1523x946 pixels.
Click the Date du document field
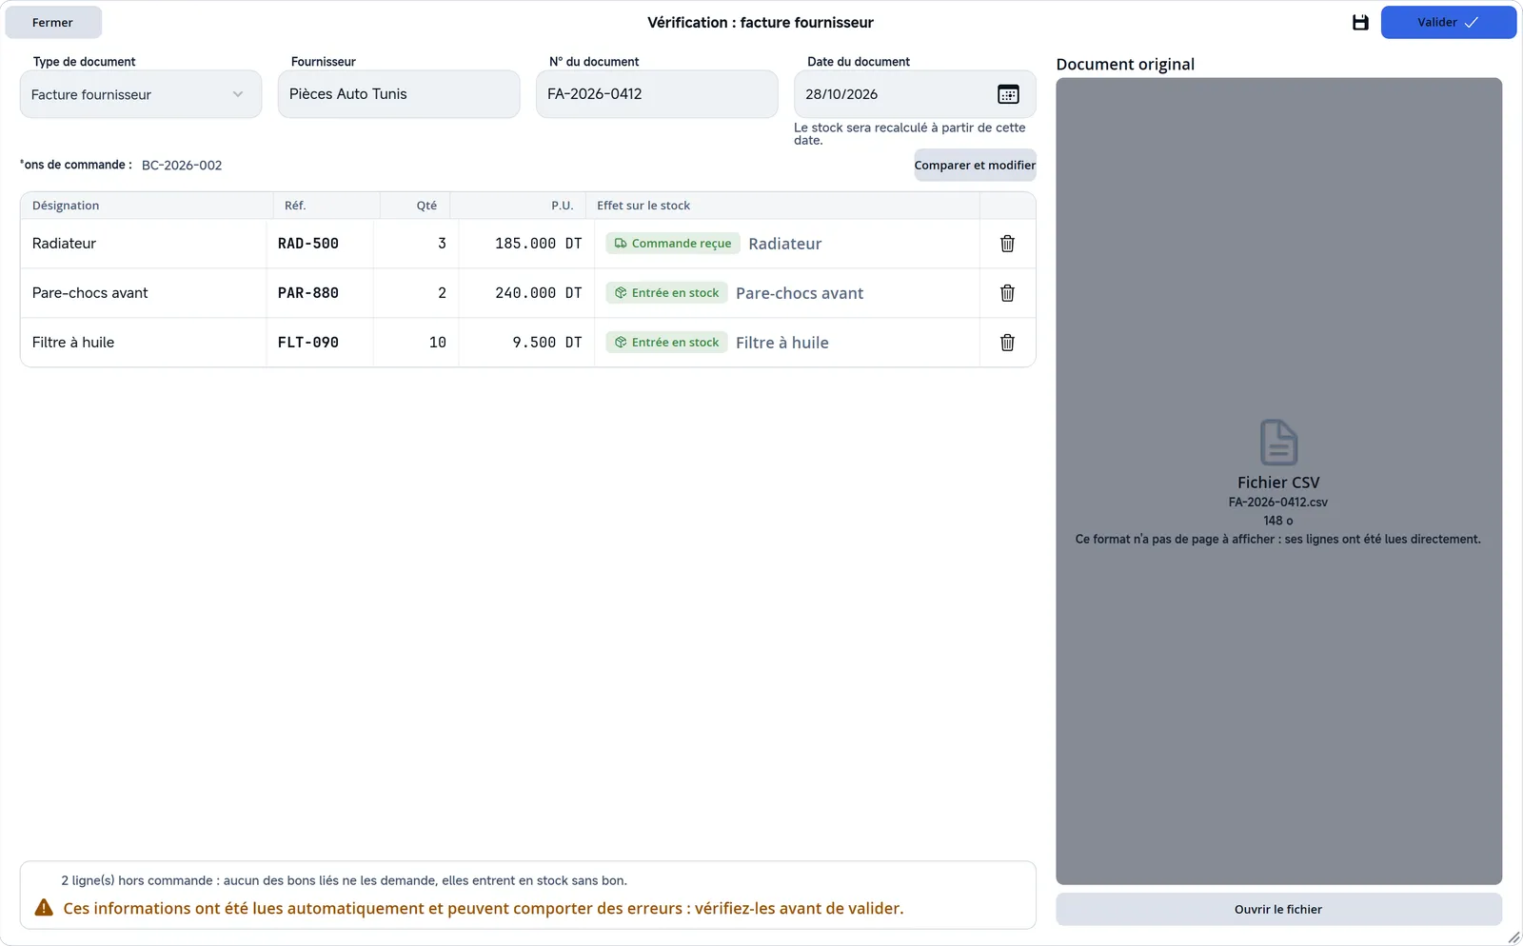tap(915, 94)
